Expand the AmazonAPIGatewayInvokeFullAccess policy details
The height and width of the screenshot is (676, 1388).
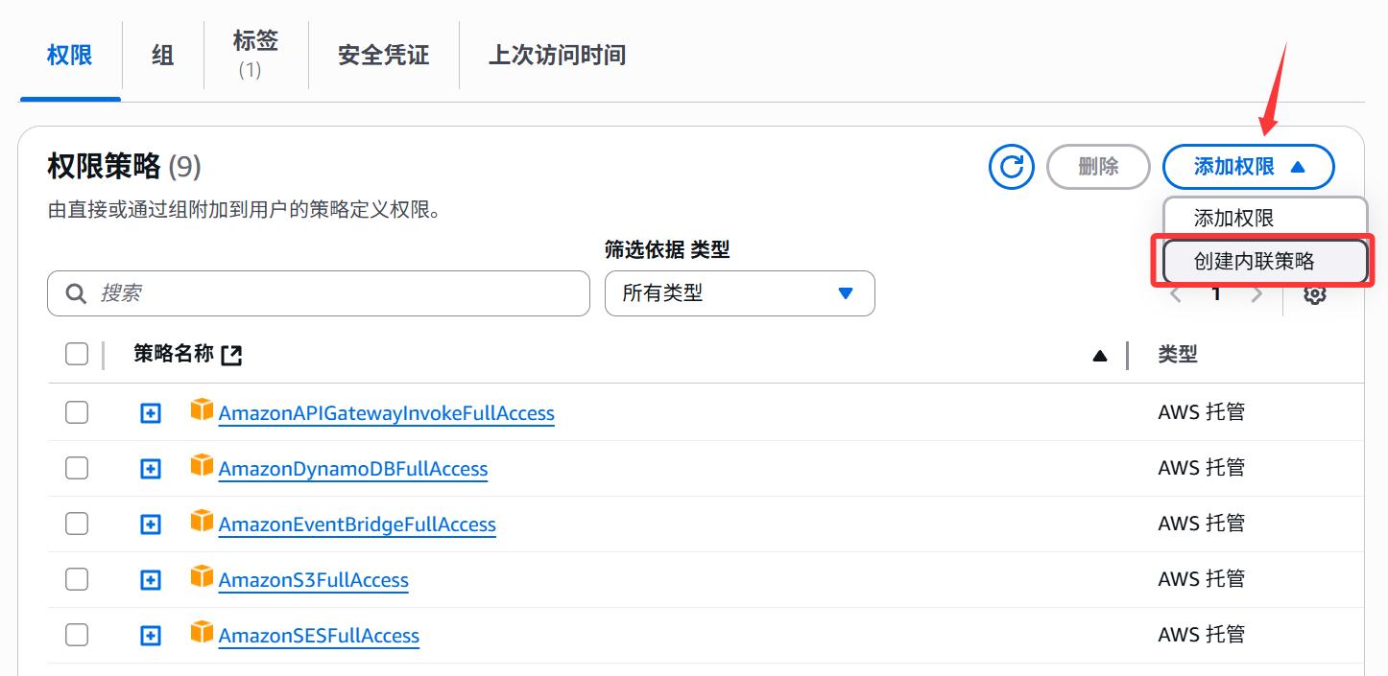151,413
